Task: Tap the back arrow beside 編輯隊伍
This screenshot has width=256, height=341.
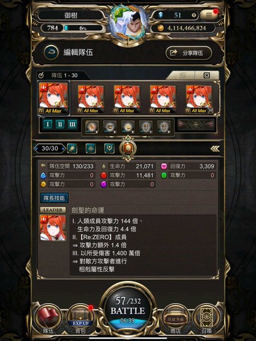Action: click(51, 52)
